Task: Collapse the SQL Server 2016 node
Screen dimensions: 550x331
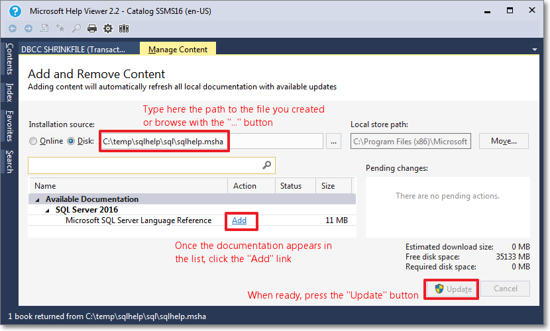Action: [x=47, y=210]
